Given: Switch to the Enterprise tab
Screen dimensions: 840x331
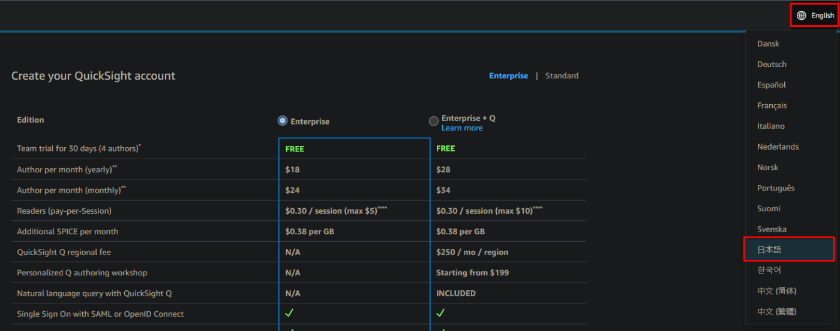Looking at the screenshot, I should click(x=508, y=76).
